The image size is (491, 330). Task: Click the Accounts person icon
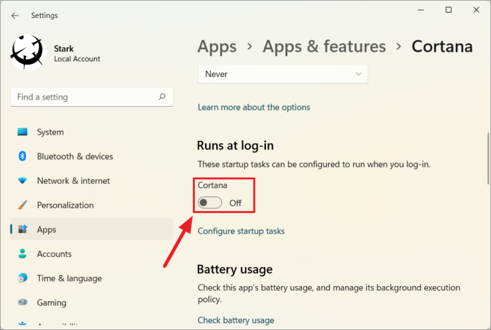coord(22,254)
